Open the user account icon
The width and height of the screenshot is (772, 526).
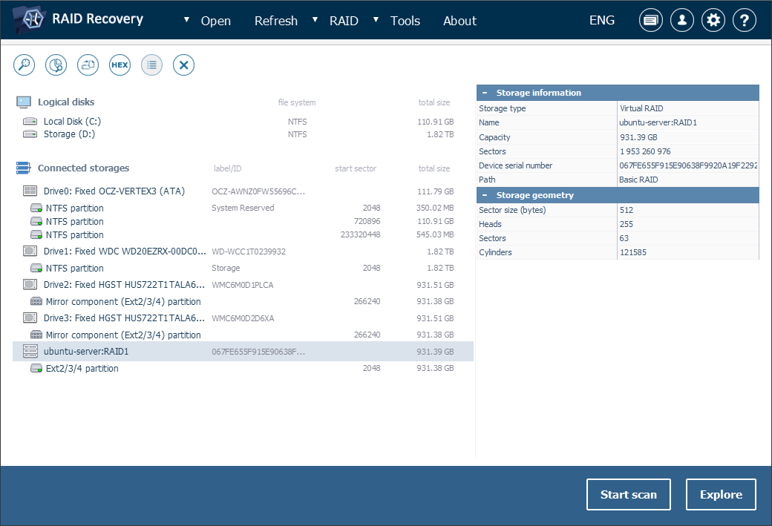point(681,21)
